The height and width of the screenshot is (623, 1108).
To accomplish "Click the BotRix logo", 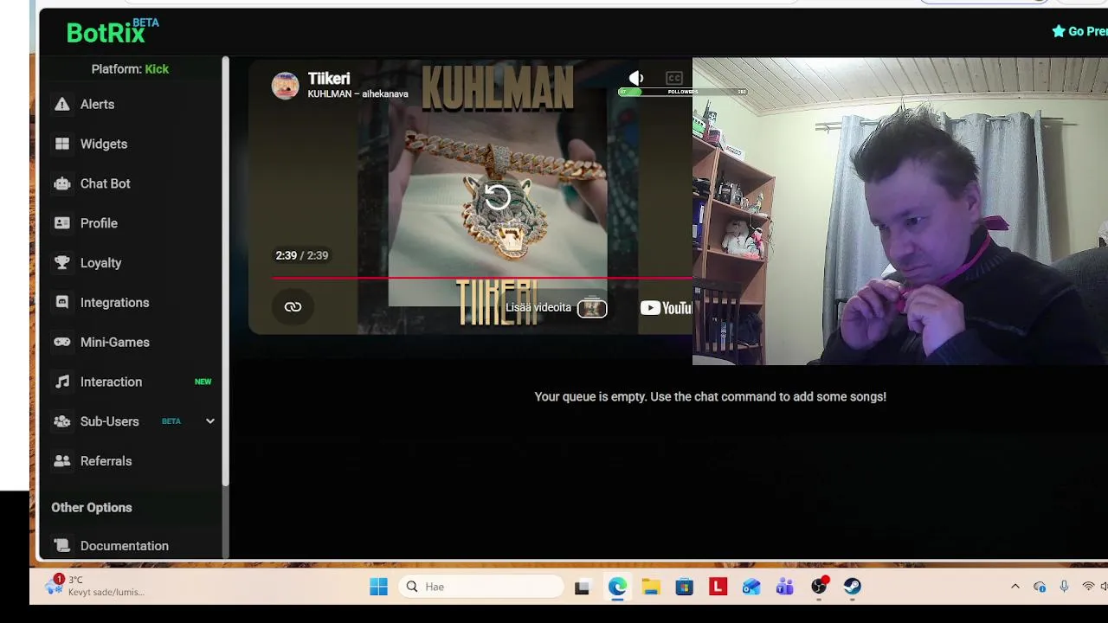I will tap(113, 31).
